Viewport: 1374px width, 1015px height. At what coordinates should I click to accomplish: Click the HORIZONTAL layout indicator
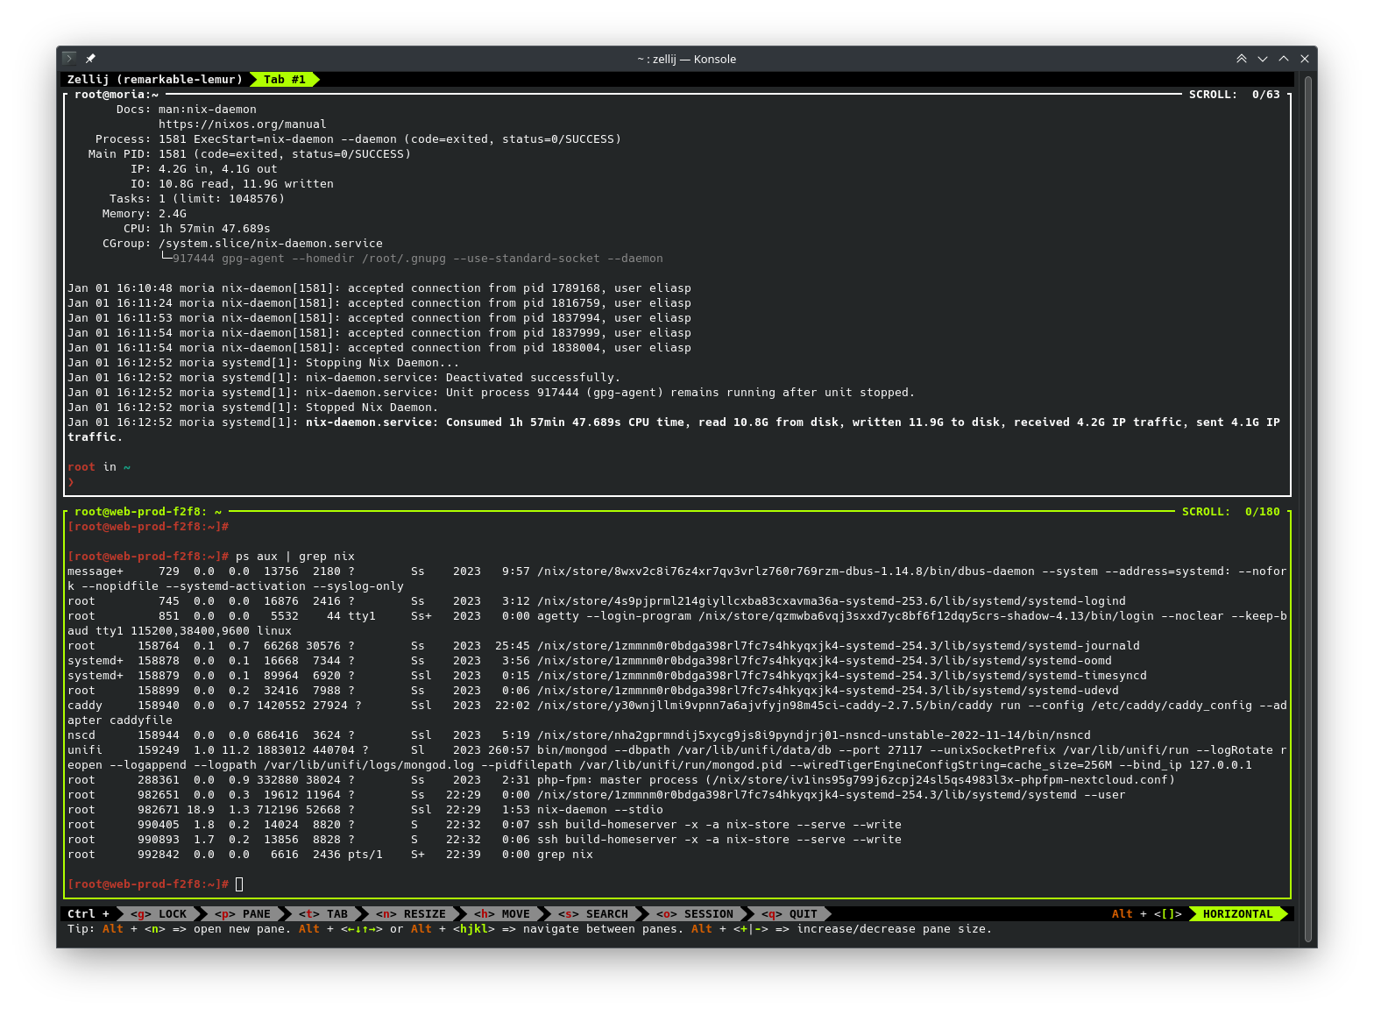click(x=1237, y=914)
